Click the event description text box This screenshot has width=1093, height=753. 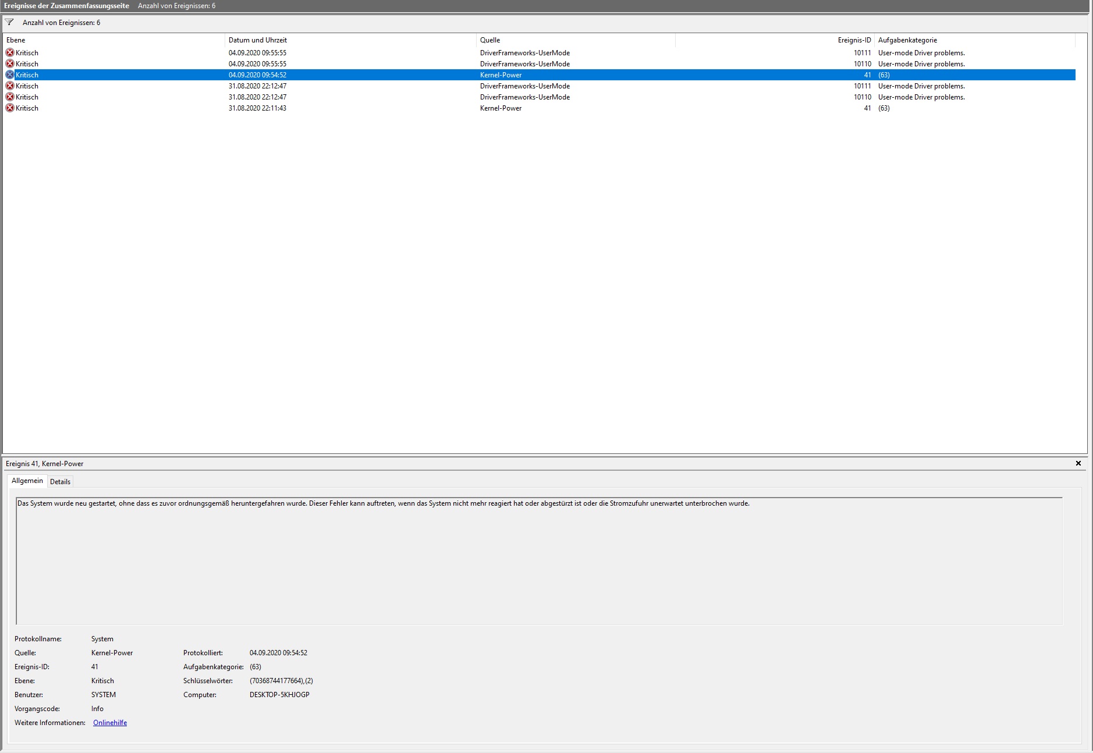pyautogui.click(x=539, y=561)
